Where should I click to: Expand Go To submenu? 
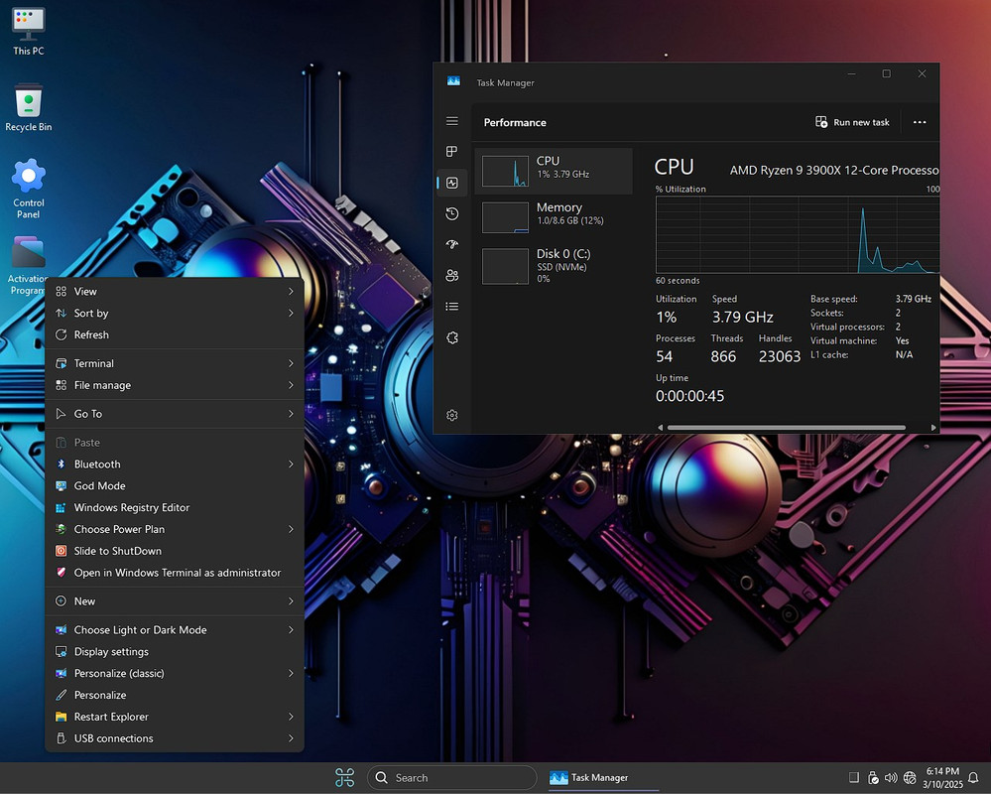coord(175,414)
